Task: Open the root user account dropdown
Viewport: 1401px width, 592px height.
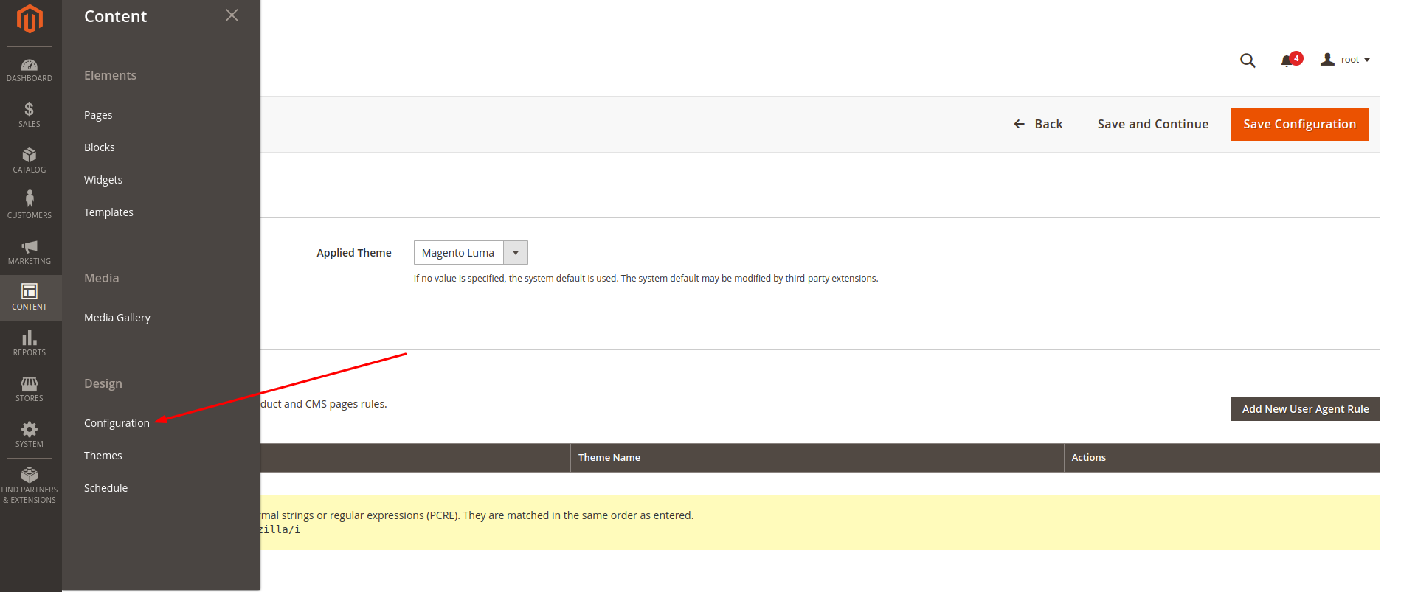Action: (x=1346, y=60)
